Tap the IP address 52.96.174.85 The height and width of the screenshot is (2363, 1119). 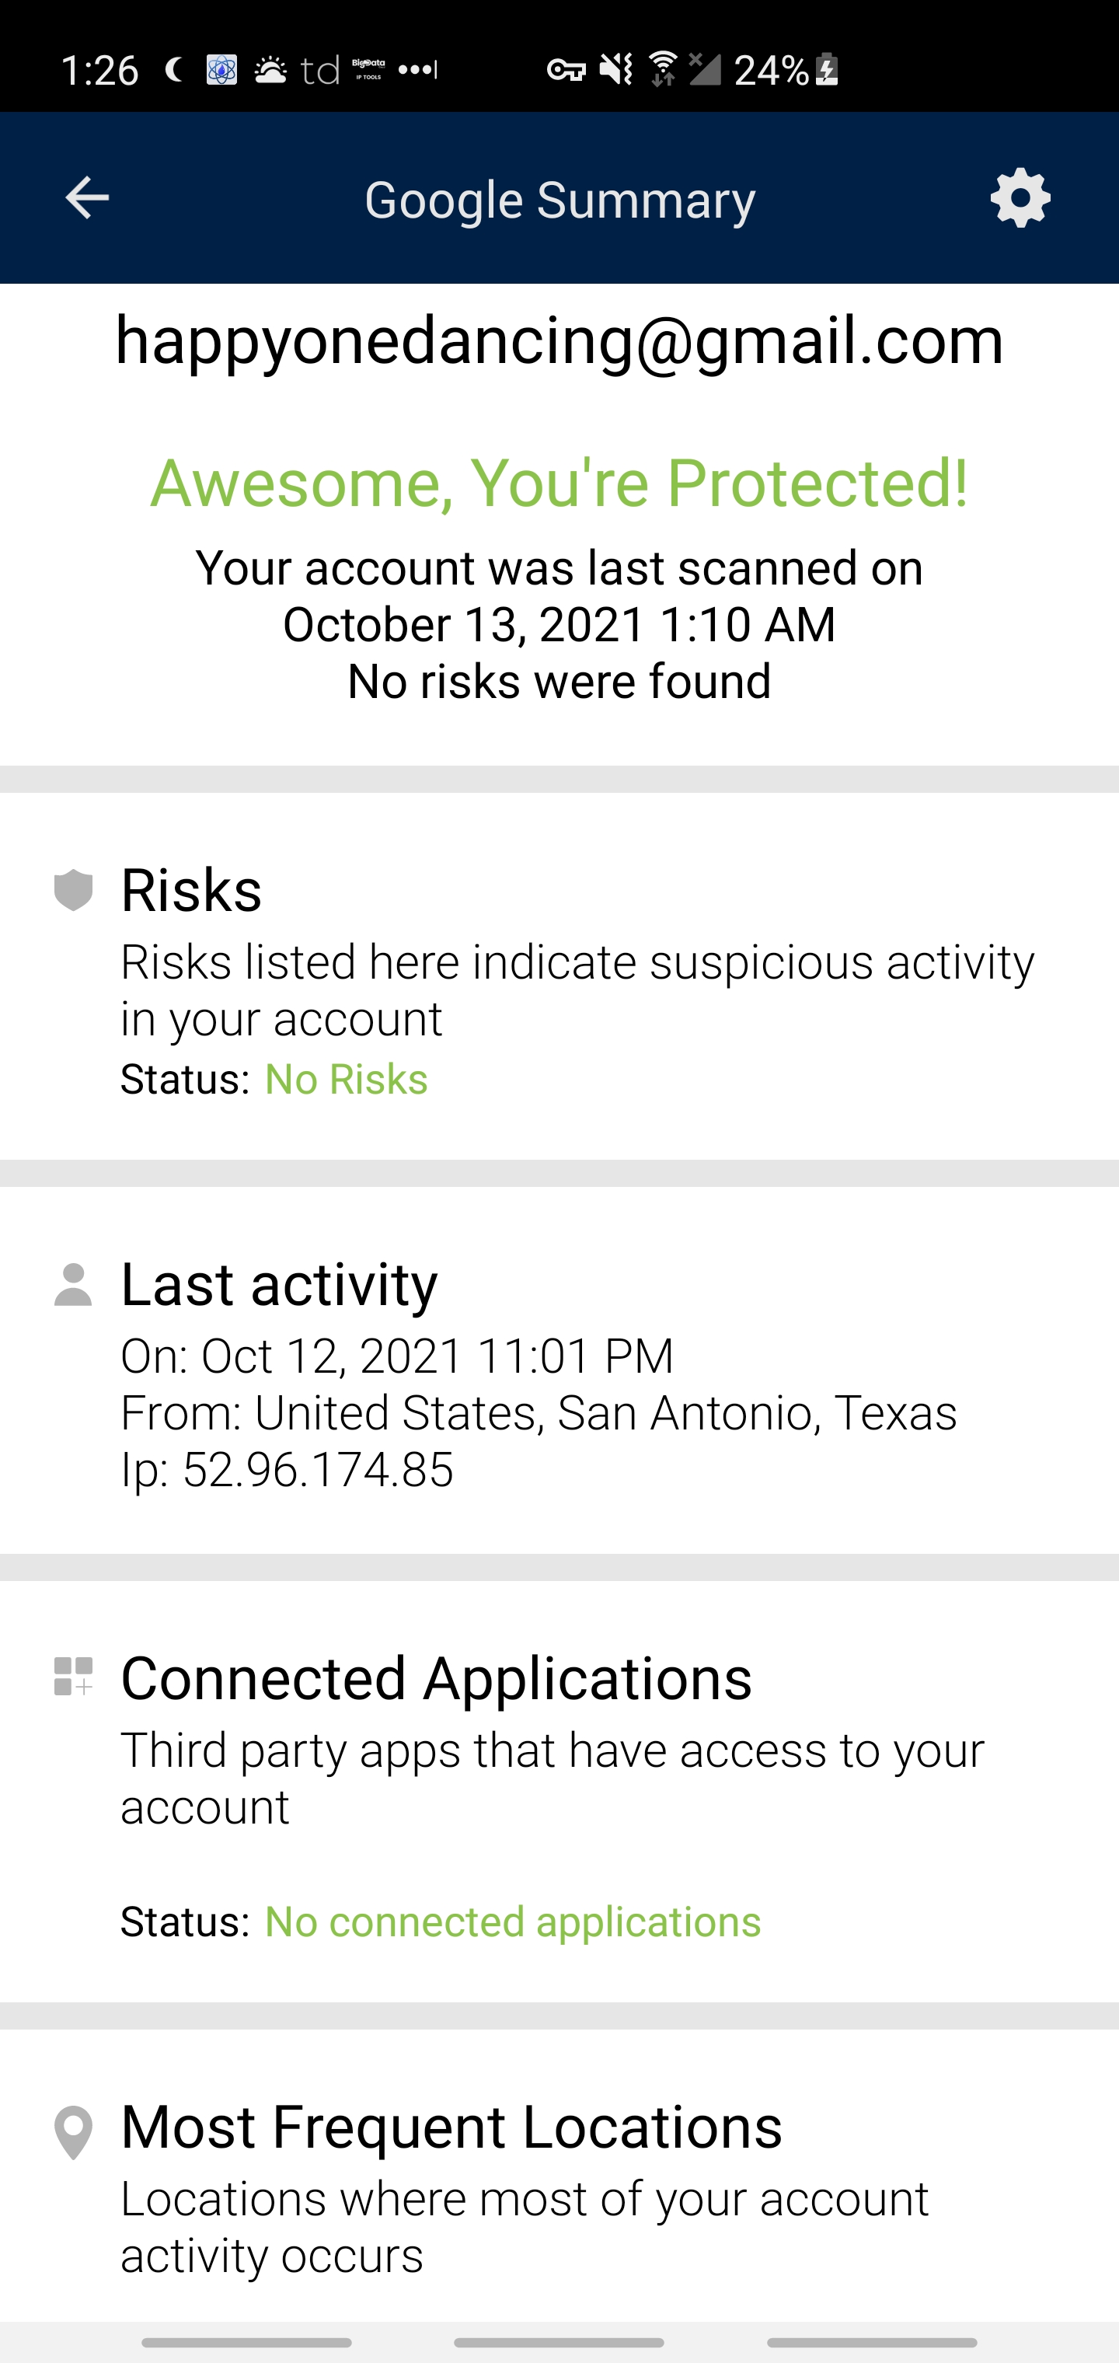click(x=317, y=1470)
